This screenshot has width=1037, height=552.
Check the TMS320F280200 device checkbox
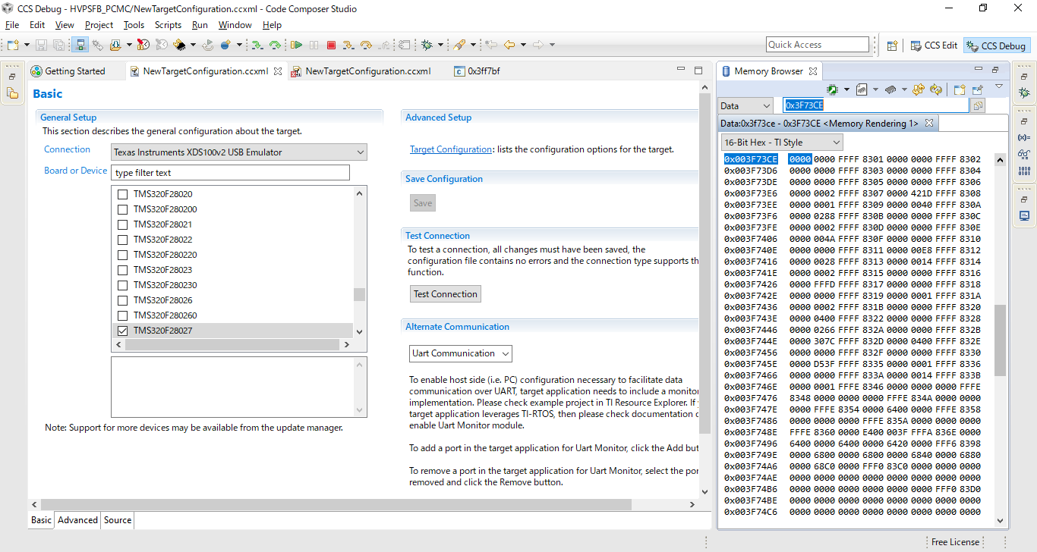click(x=122, y=209)
